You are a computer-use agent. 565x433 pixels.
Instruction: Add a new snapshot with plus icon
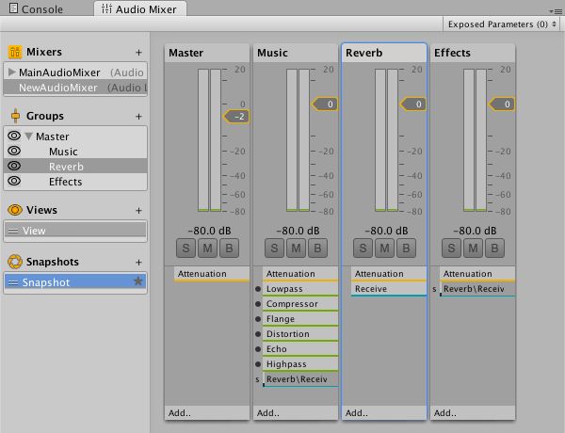(x=138, y=263)
